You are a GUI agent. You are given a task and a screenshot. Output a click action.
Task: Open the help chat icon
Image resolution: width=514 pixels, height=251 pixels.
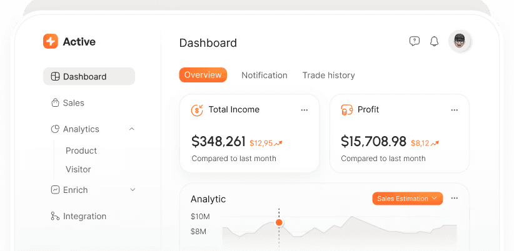[414, 41]
